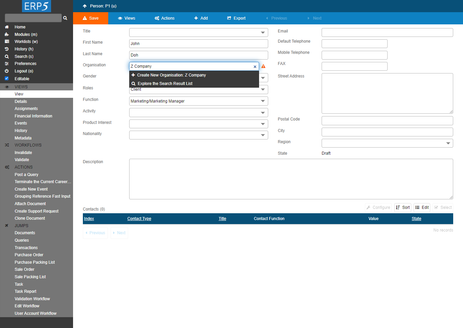Open the Actions menu

[164, 18]
